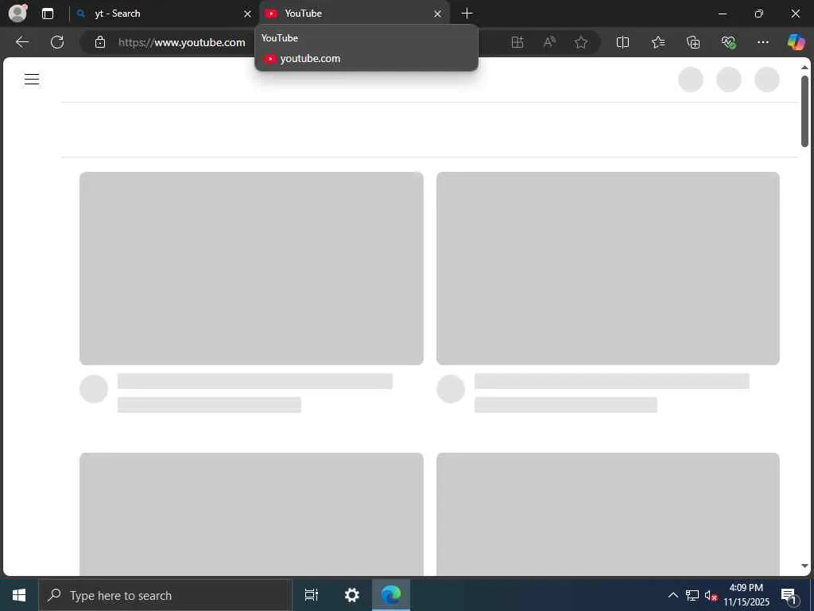Click the scrollbar down arrow

[804, 566]
